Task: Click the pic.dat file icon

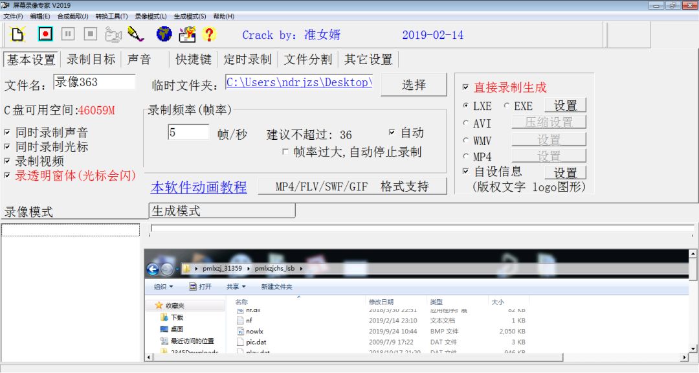Action: click(x=240, y=342)
